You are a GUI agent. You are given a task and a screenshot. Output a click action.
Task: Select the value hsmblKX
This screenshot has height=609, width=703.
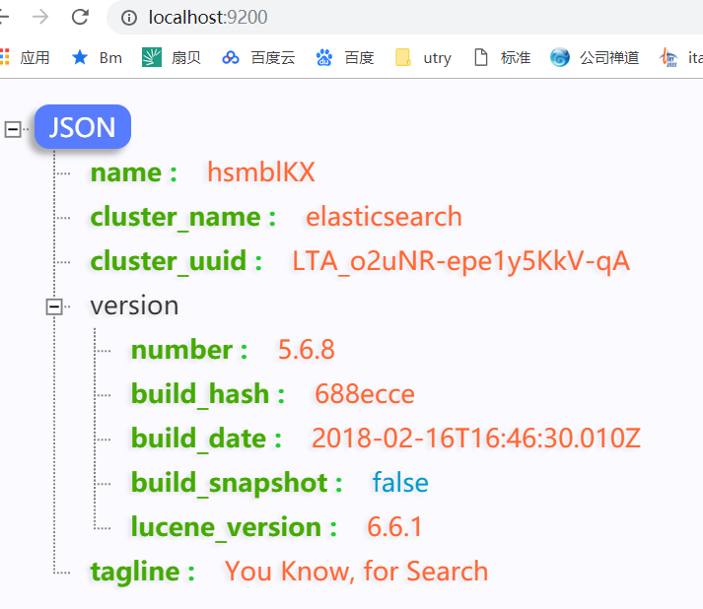[x=261, y=172]
